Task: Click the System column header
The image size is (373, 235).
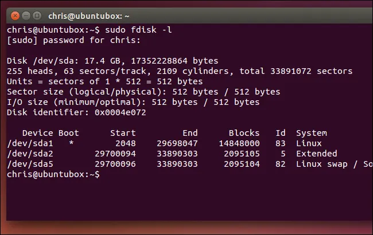Action: 312,134
